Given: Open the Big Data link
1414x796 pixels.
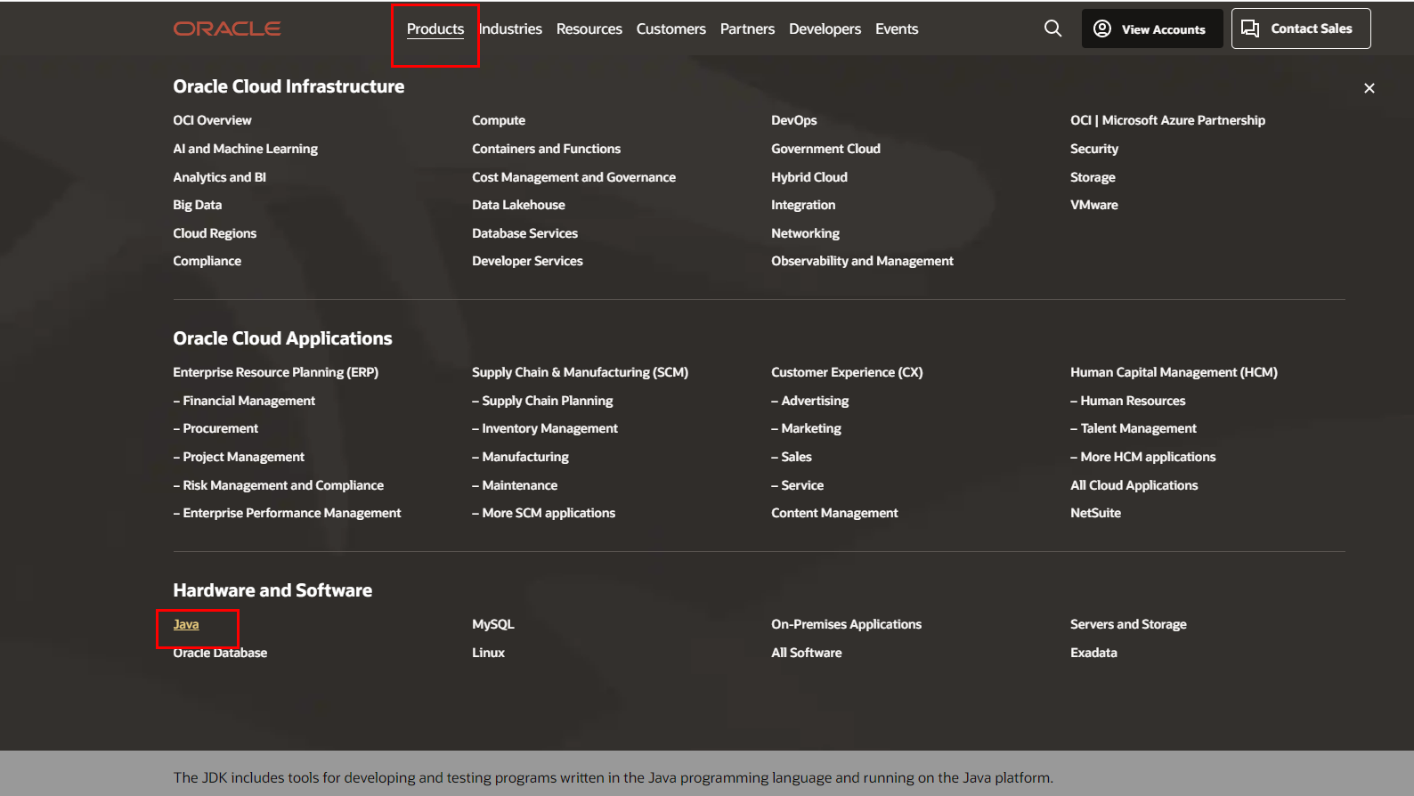Looking at the screenshot, I should tap(198, 205).
